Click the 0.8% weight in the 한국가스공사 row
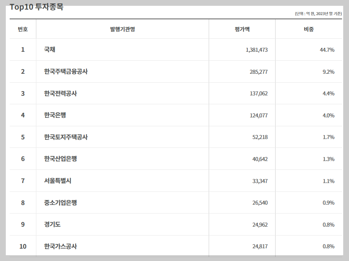This screenshot has width=349, height=261. tap(329, 247)
